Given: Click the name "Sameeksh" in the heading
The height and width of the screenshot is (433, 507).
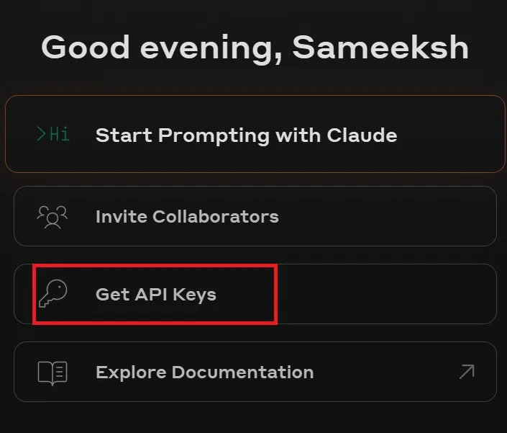Looking at the screenshot, I should point(380,48).
